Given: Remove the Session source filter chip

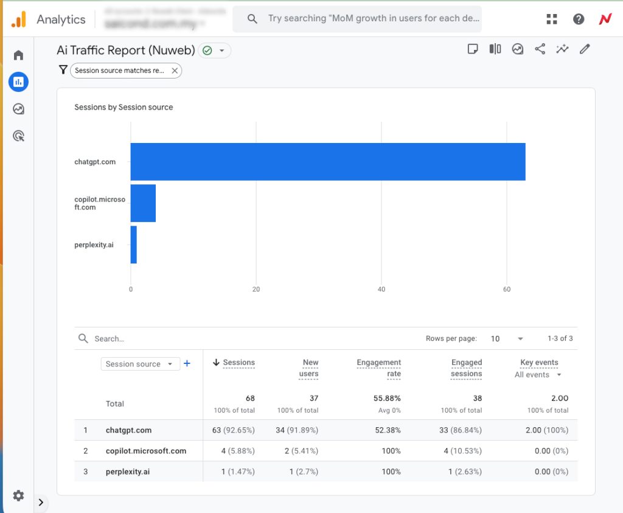Looking at the screenshot, I should point(175,71).
